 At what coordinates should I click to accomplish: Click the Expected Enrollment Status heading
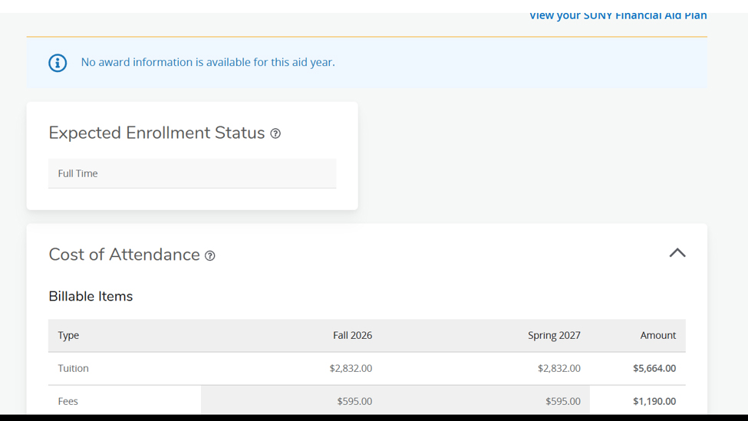tap(157, 133)
